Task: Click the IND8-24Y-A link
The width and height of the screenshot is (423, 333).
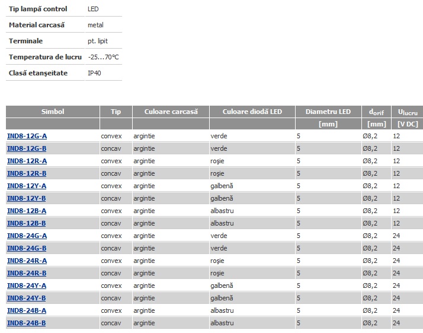Action: [27, 286]
